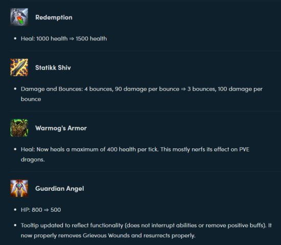This screenshot has height=245, width=281.
Task: Click the Warmog's Armor heal maximum note
Action: [135, 154]
